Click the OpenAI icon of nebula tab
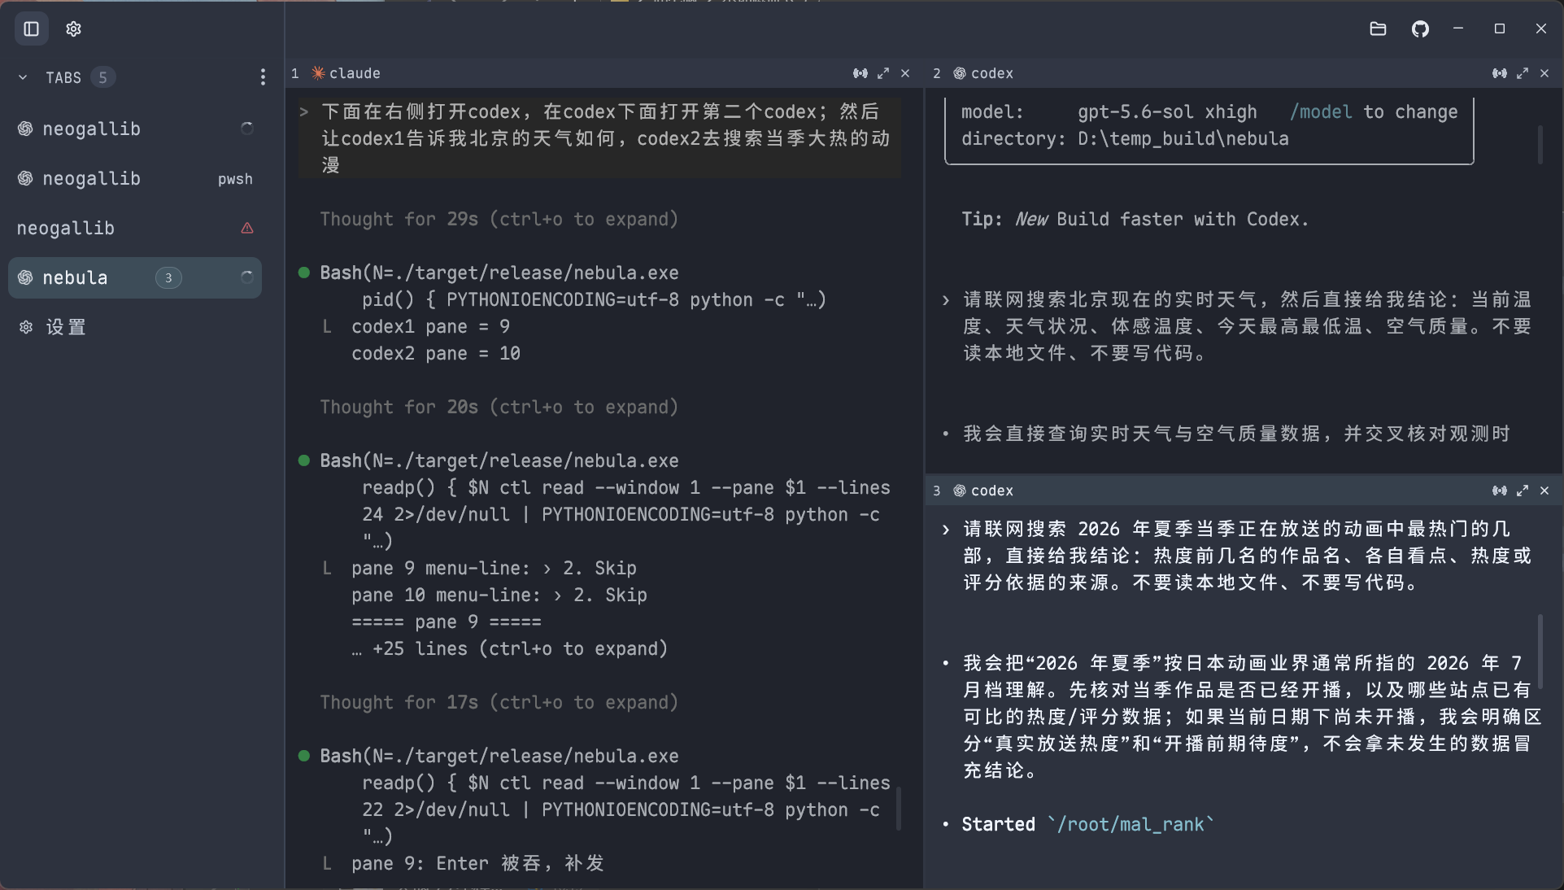The height and width of the screenshot is (890, 1564). pos(26,277)
